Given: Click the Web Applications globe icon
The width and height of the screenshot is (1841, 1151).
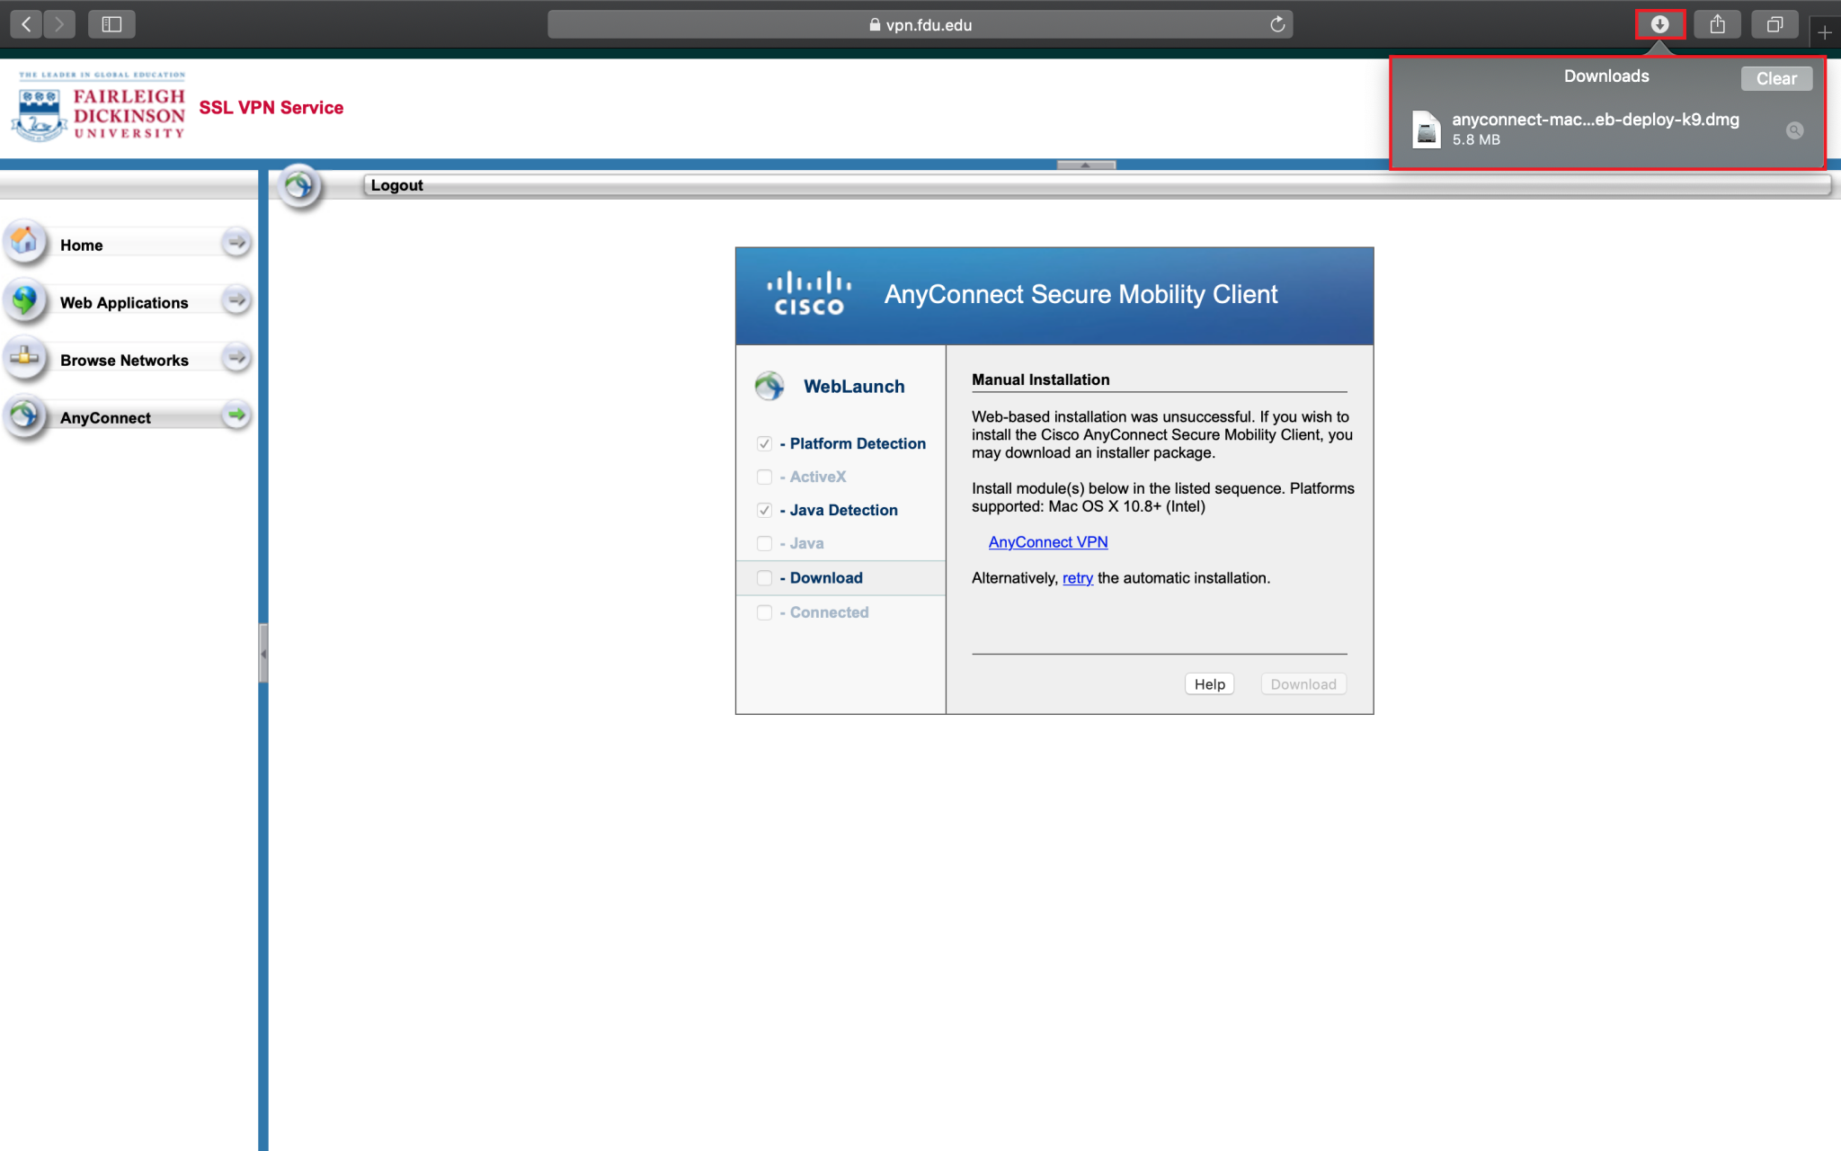Looking at the screenshot, I should 25,299.
